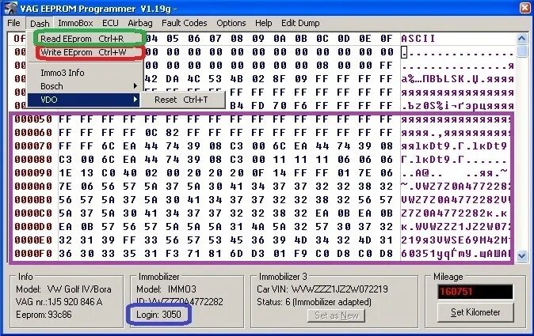The height and width of the screenshot is (336, 534).
Task: Select Immo3 Info menu entry
Action: 83,73
